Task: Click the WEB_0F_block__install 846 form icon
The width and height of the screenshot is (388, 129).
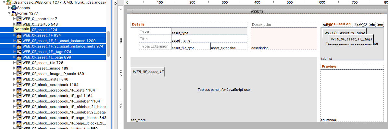Action: click(x=19, y=79)
